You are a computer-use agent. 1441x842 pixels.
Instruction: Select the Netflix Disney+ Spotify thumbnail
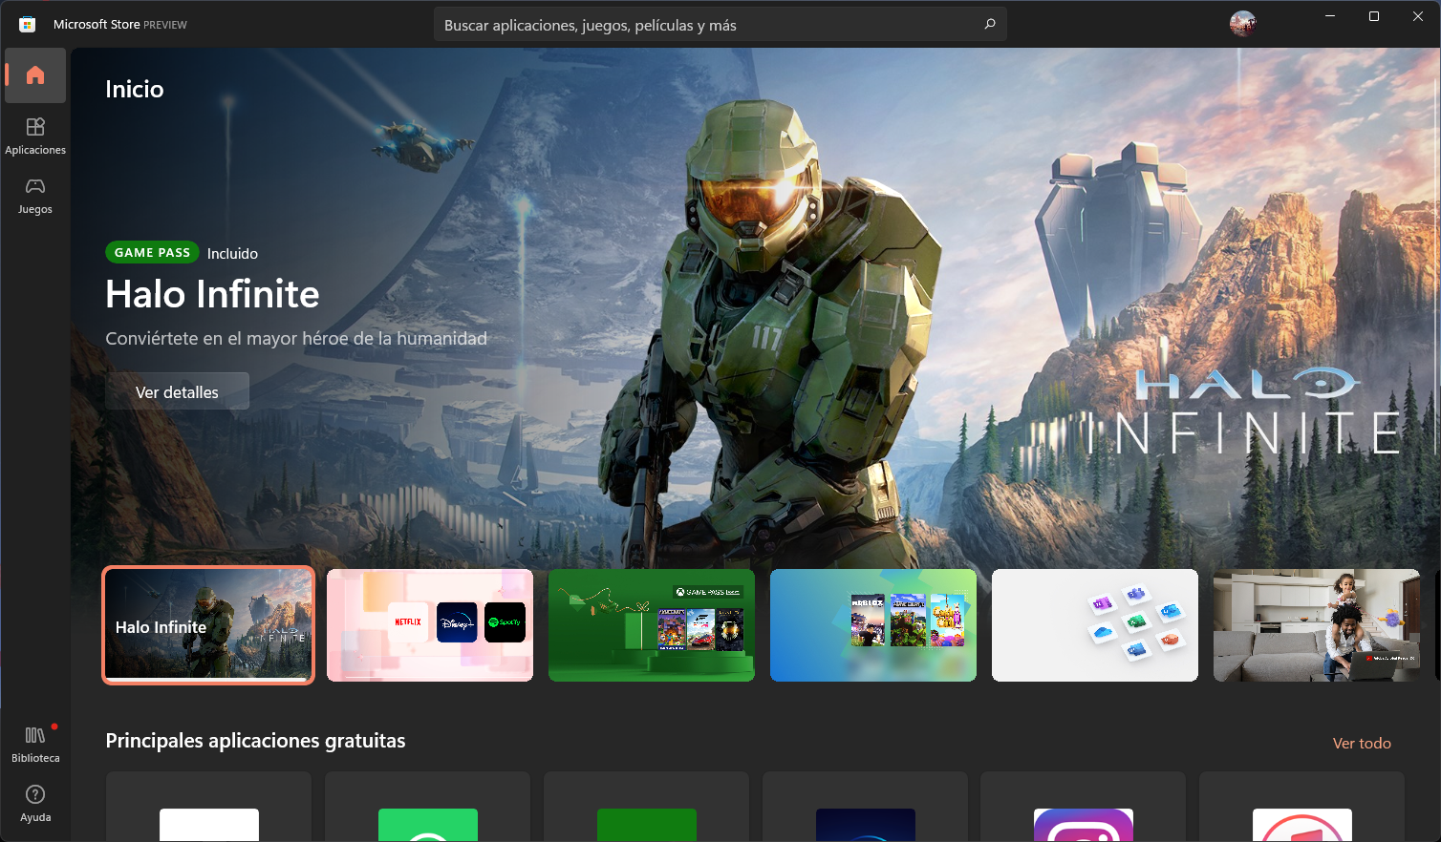[430, 625]
